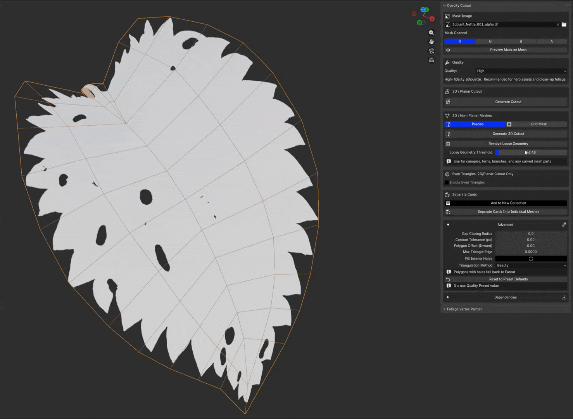Screen dimensions: 573x419
Task: Click the Generate 3D Cutout button
Action: [x=508, y=134]
